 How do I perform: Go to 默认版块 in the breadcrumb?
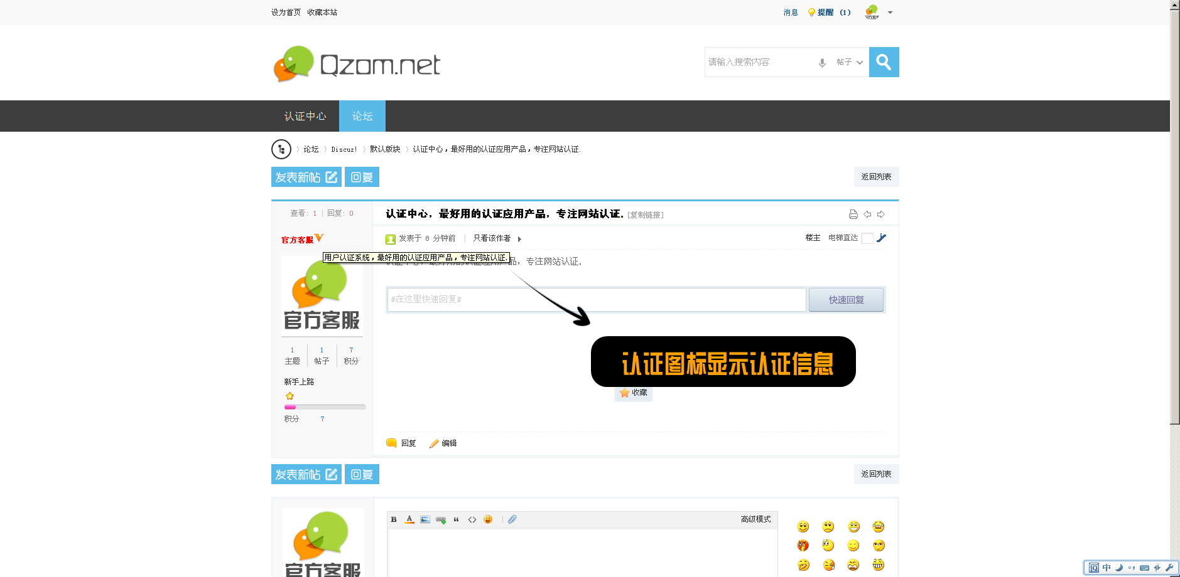(x=385, y=149)
